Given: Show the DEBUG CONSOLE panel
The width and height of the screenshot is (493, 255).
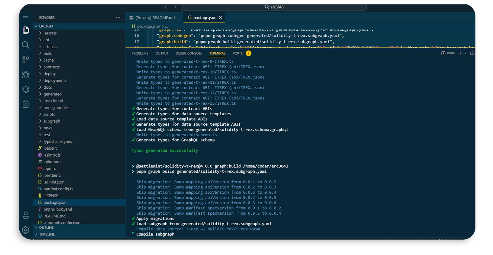Looking at the screenshot, I should click(189, 53).
